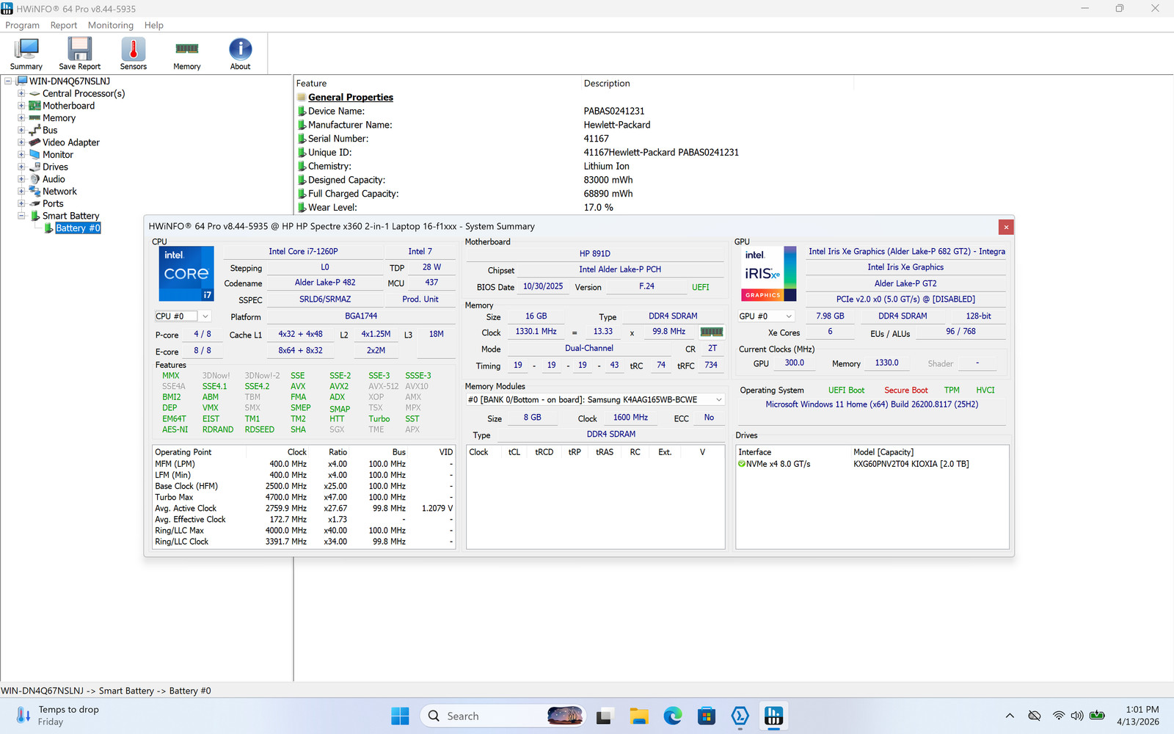
Task: Click the Monitor tree icon
Action: [34, 155]
